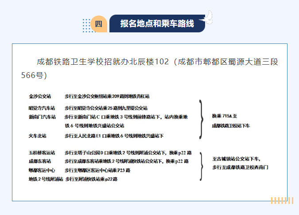299x215 pixels.
Task: Click the 566号 address line
Action: point(34,75)
